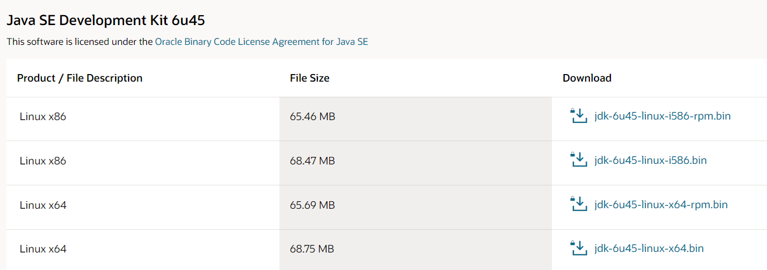Click the 65.69 MB file size cell
This screenshot has width=767, height=270.
pyautogui.click(x=312, y=205)
